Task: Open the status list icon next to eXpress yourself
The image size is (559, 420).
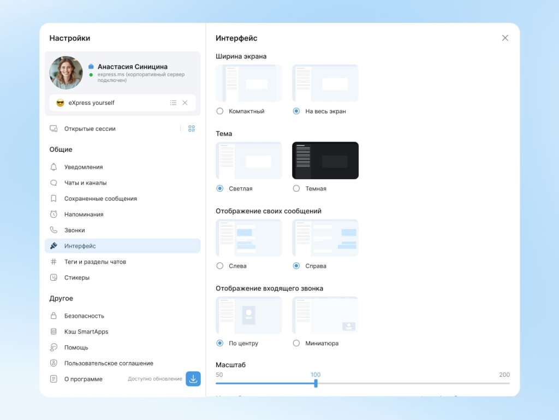Action: point(173,103)
